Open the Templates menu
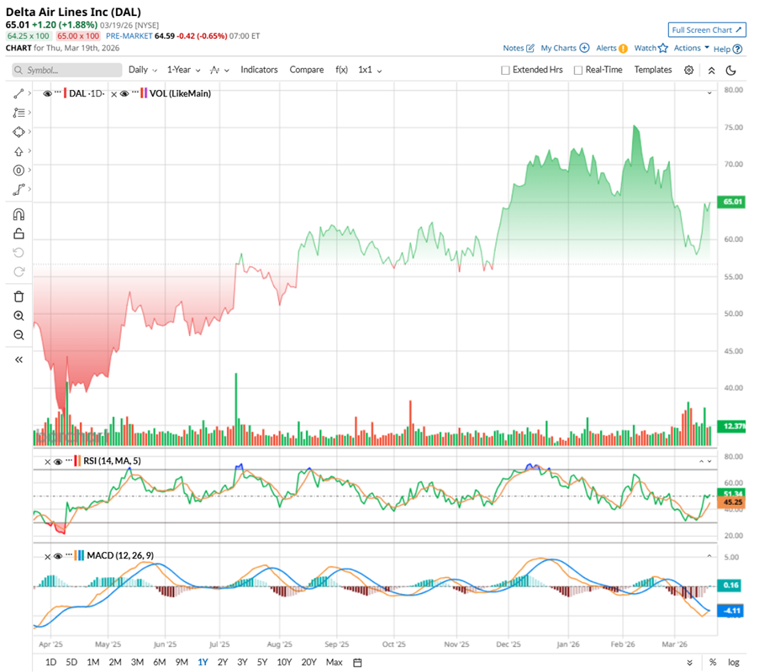 pyautogui.click(x=653, y=70)
